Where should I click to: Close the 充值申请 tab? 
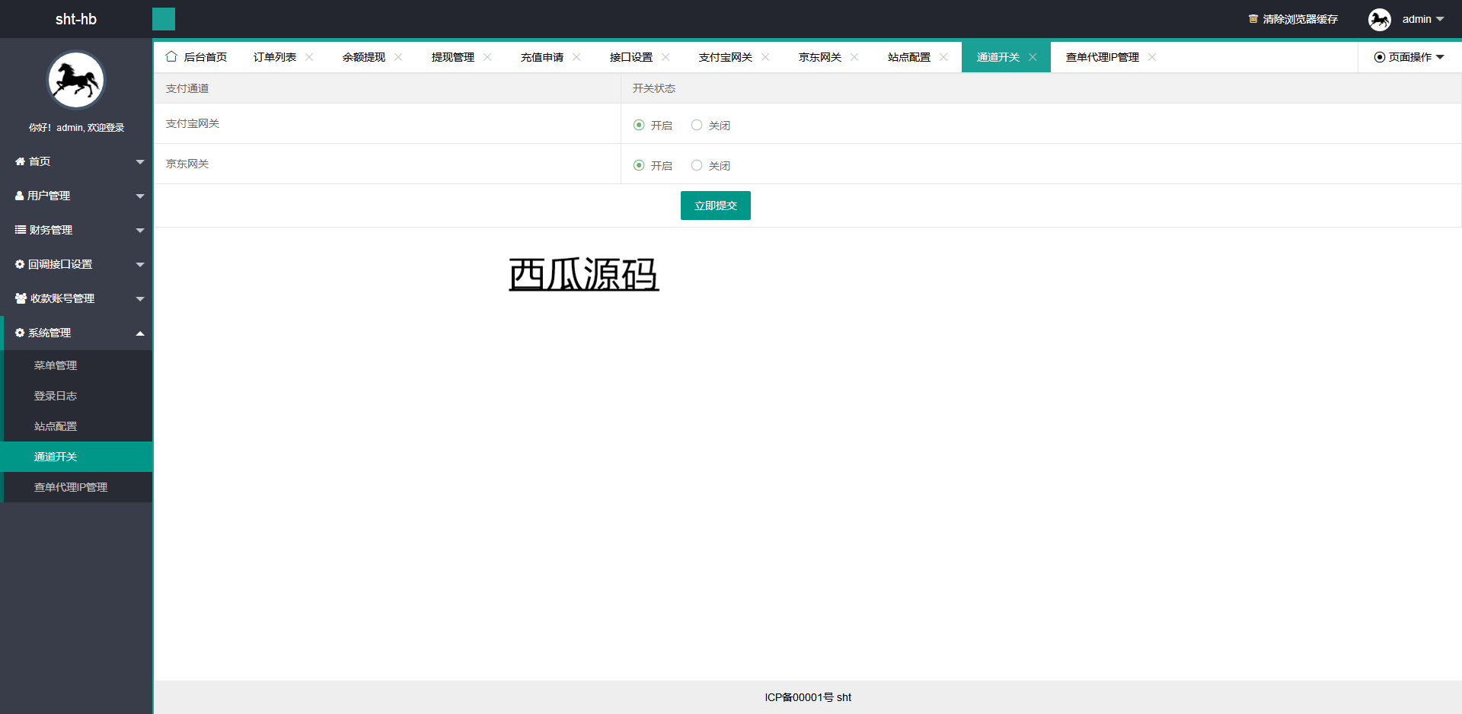[x=576, y=57]
